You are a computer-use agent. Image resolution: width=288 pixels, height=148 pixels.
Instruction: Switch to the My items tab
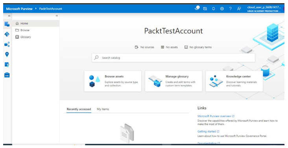tap(103, 109)
